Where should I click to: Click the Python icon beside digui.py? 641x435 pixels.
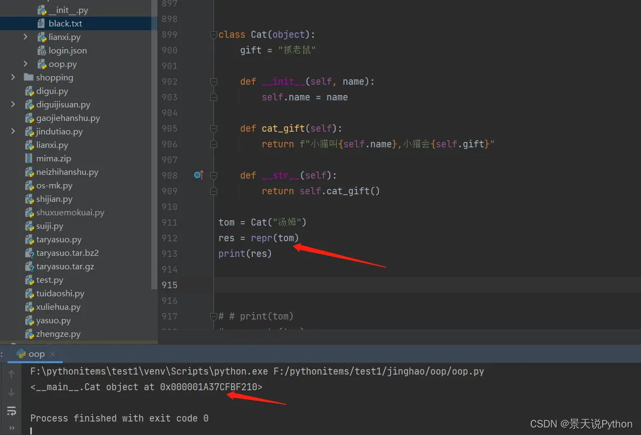29,91
